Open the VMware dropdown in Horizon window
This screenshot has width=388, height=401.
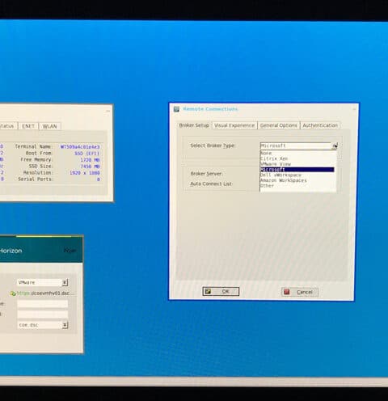(x=42, y=282)
